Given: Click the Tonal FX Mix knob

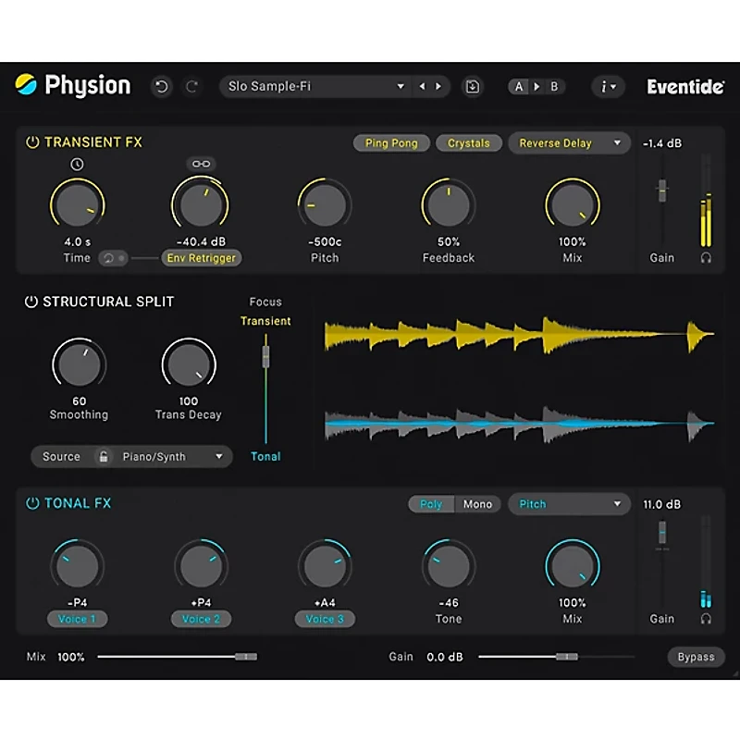Looking at the screenshot, I should click(573, 566).
